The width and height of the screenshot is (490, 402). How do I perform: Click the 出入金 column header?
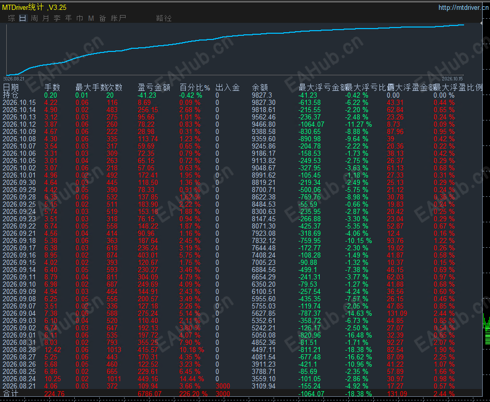pyautogui.click(x=227, y=87)
